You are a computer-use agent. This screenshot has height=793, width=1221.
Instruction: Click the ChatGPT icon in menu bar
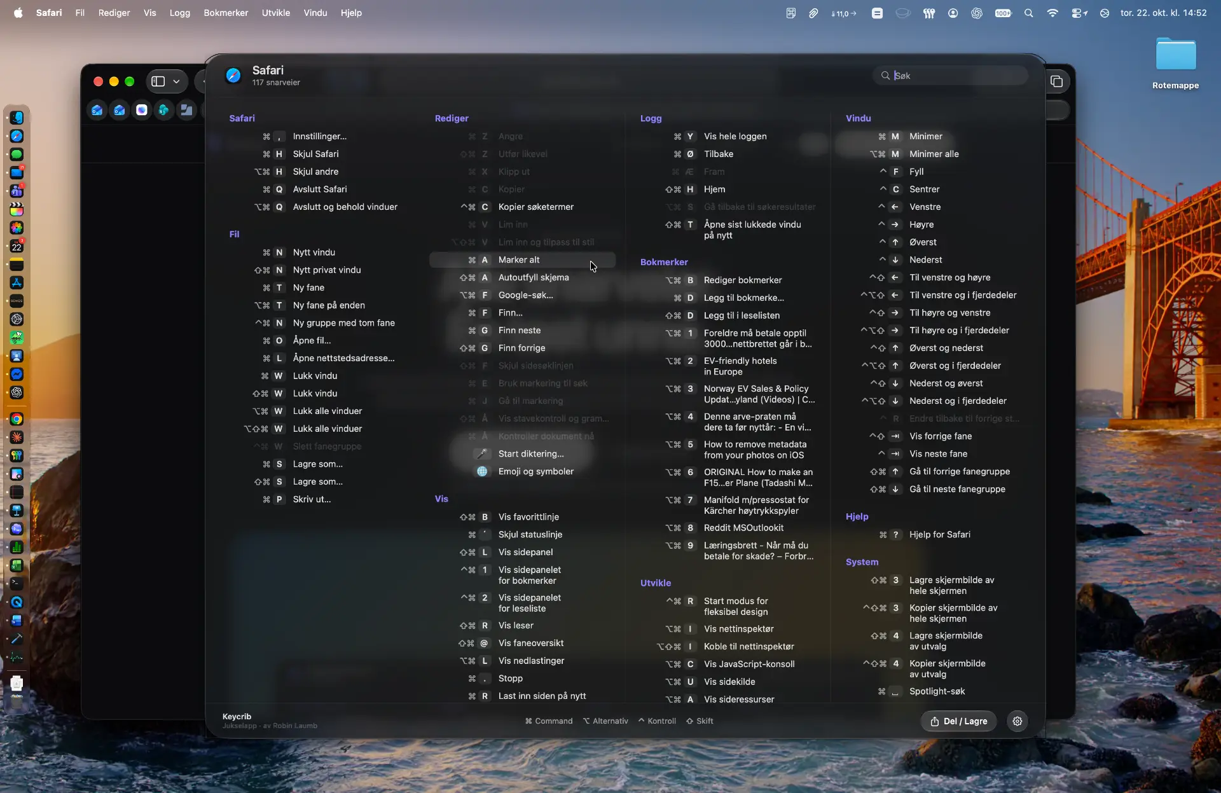[977, 13]
